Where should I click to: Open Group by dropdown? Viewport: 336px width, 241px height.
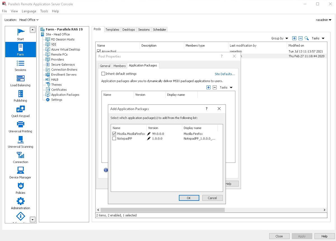[x=279, y=38]
